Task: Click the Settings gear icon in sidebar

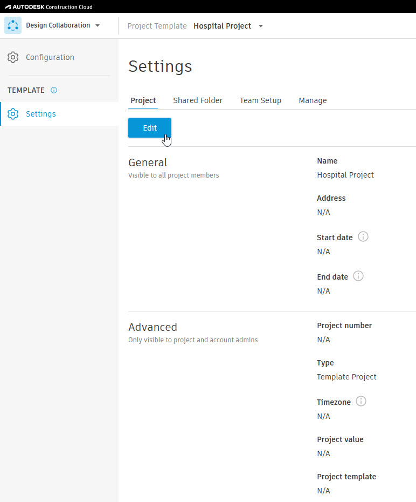Action: pos(13,114)
